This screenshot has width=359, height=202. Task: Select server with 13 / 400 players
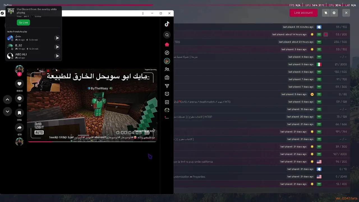pos(261,184)
